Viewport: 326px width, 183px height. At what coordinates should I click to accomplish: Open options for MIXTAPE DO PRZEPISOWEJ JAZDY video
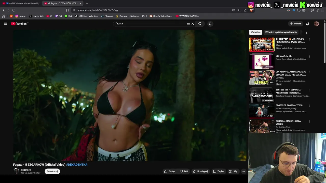(x=309, y=39)
